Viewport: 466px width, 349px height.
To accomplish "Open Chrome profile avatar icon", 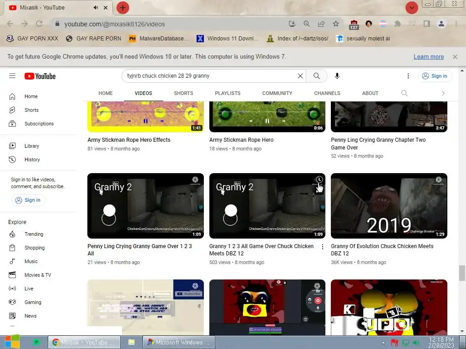I will click(x=441, y=24).
